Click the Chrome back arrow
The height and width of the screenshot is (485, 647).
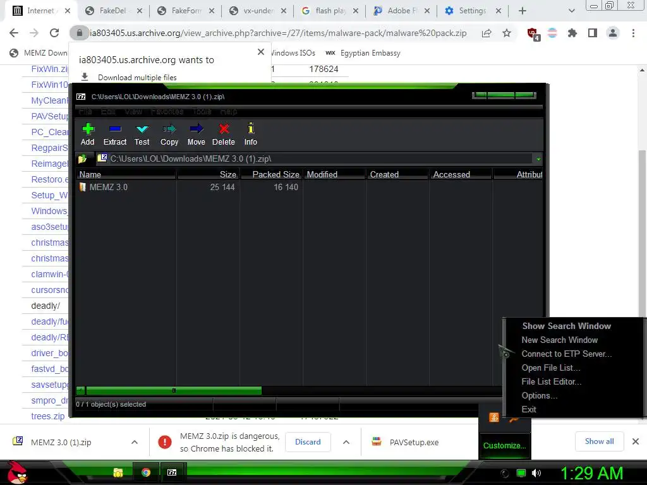point(14,33)
